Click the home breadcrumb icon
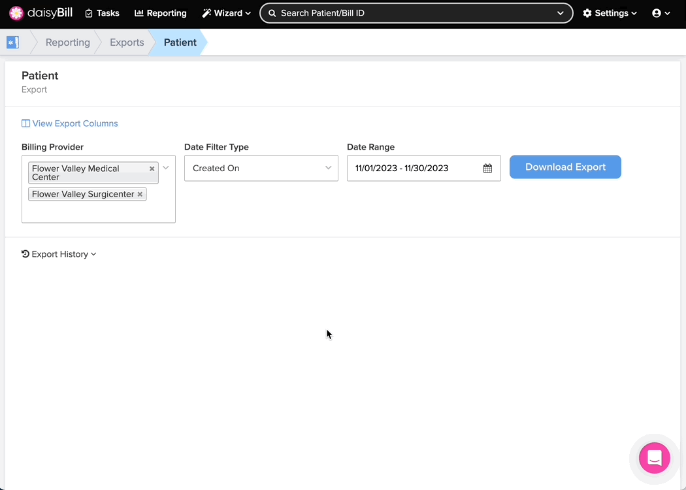This screenshot has width=686, height=490. click(x=12, y=42)
